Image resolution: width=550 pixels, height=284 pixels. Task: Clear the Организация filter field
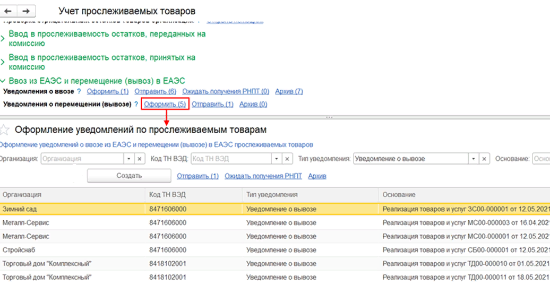(x=139, y=159)
